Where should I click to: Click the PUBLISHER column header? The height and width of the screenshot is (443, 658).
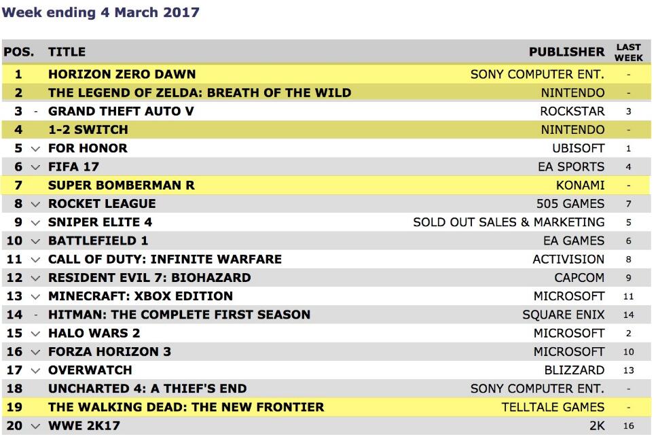point(566,52)
